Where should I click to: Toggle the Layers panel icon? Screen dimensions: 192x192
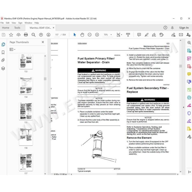coord(3,68)
